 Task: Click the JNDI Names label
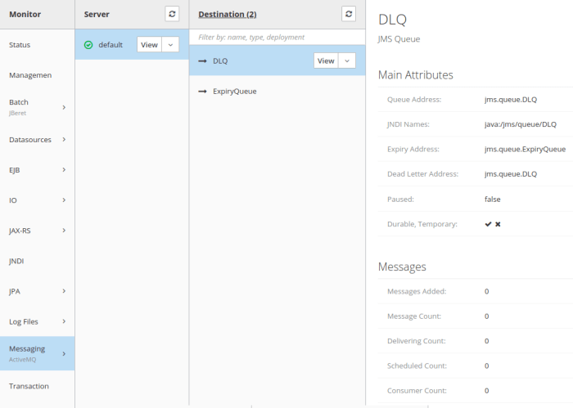click(408, 124)
